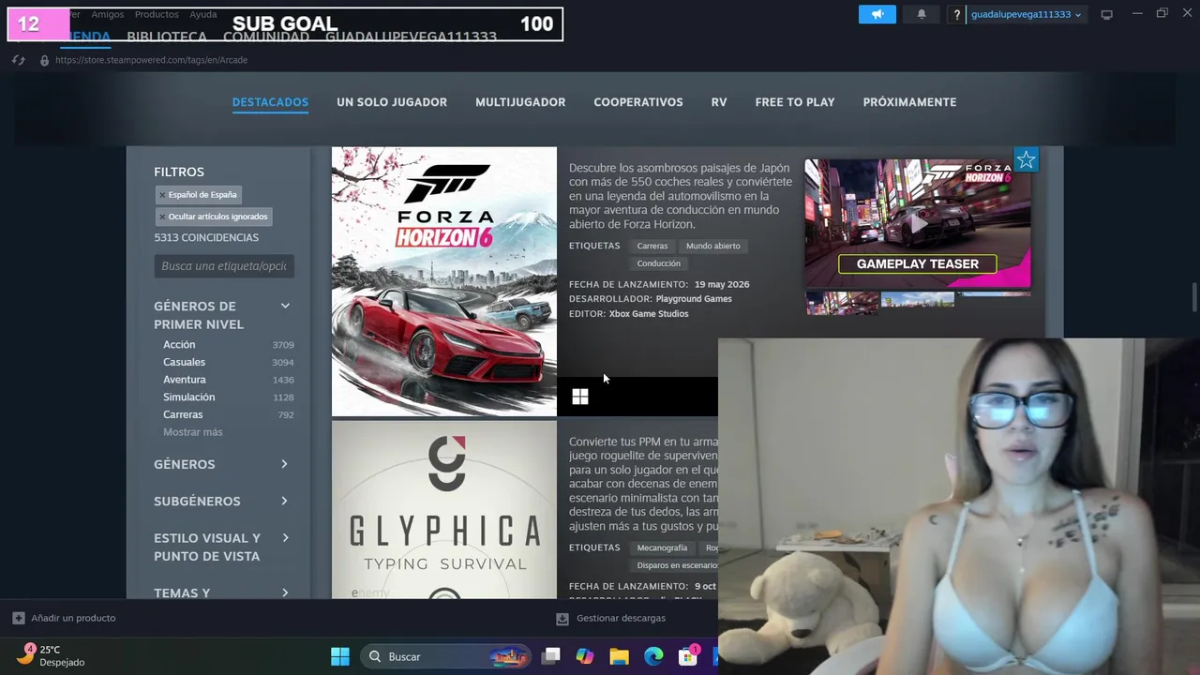Open the Productos menu
This screenshot has height=675, width=1200.
point(157,14)
